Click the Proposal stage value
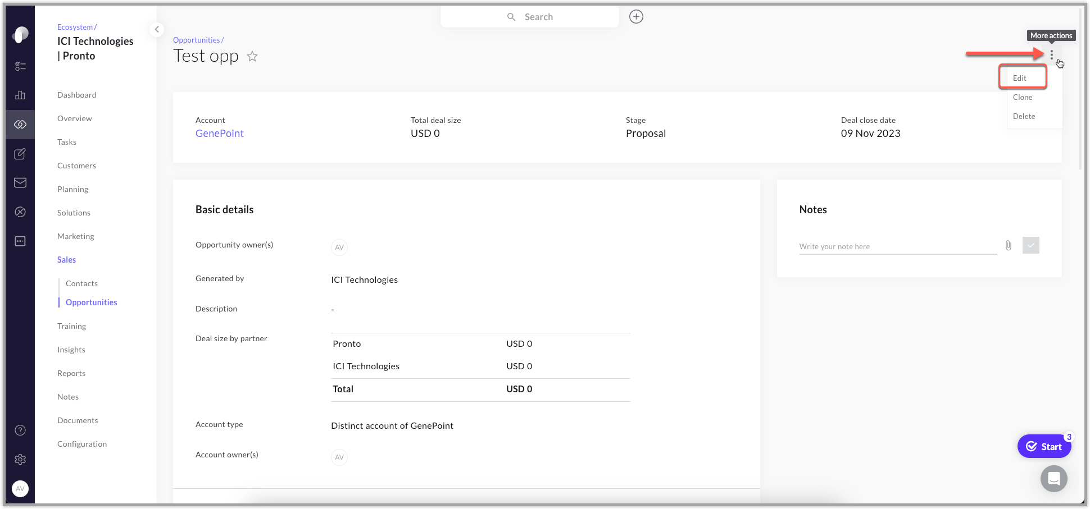 pyautogui.click(x=646, y=134)
